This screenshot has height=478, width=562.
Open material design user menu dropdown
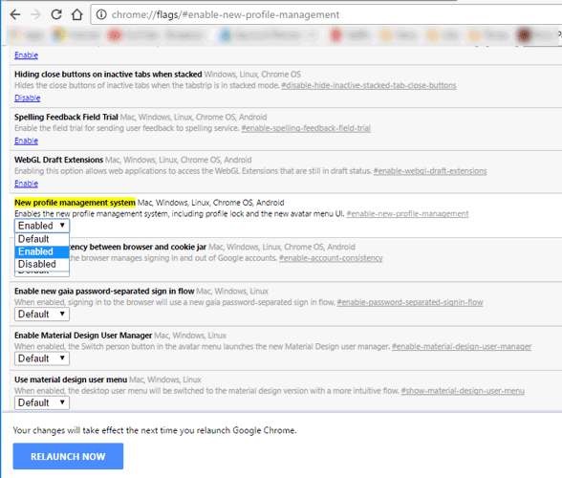pos(42,402)
